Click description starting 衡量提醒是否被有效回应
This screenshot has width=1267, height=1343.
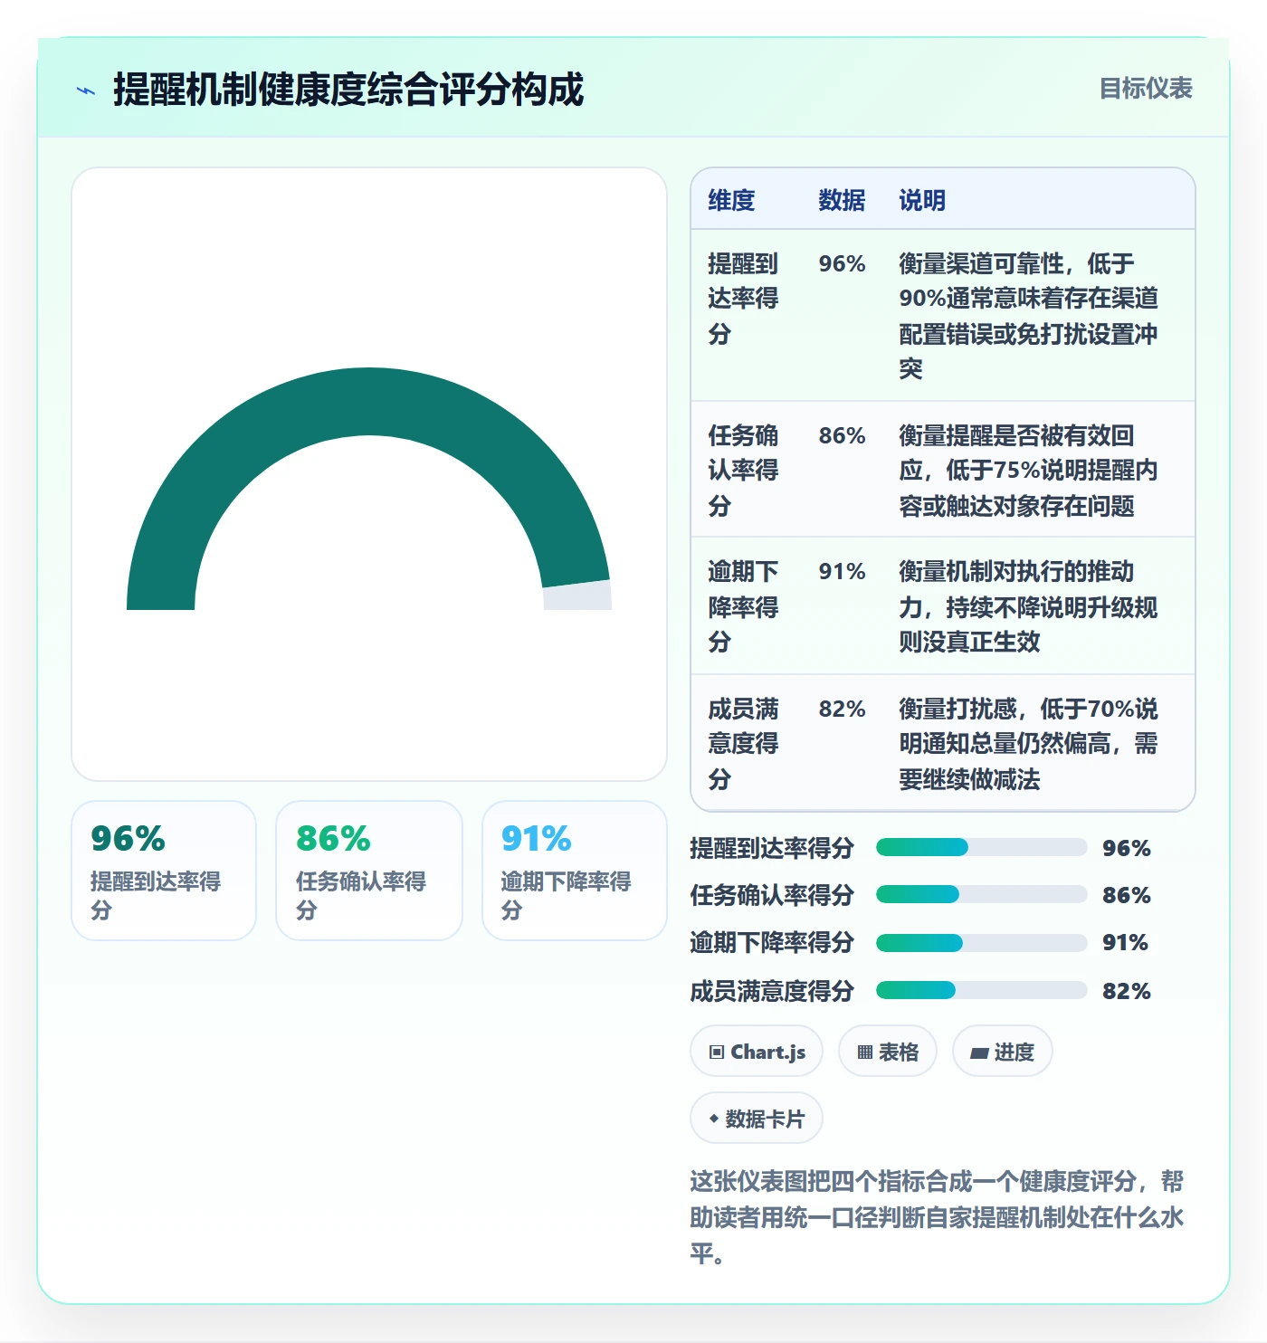[x=1029, y=471]
